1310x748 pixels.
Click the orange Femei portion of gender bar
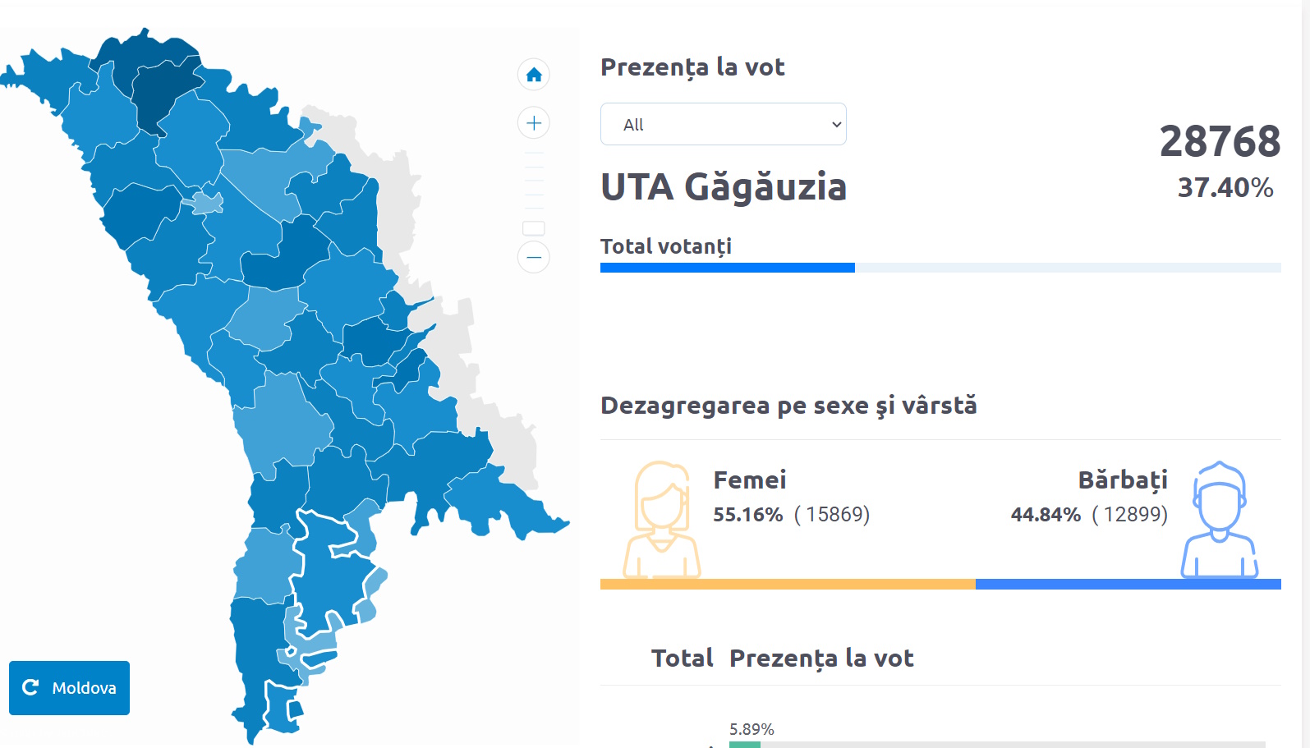pos(787,585)
